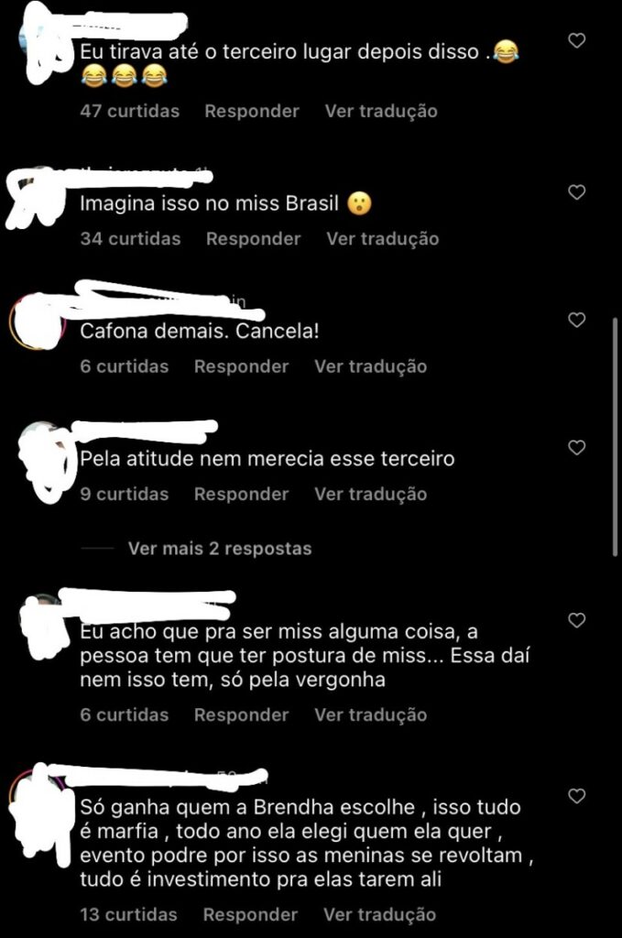Tap the heart on 'Cafona demais. Cancela!'

576,320
